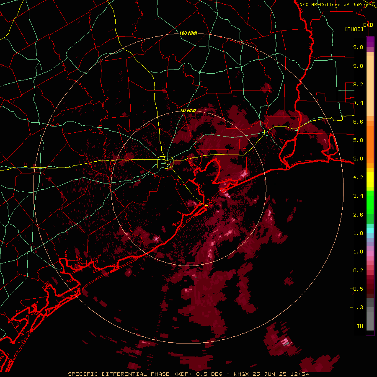Click the 100 NMI range ring label
The image size is (377, 377).
click(188, 33)
